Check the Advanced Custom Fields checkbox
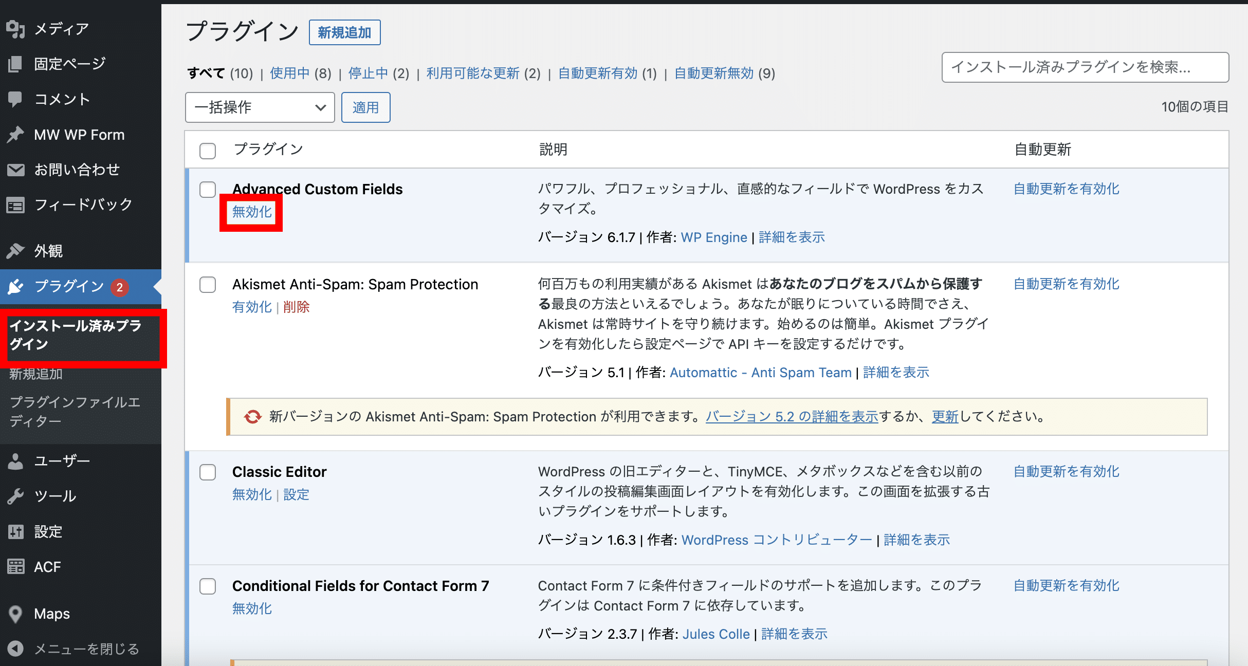 pos(208,190)
